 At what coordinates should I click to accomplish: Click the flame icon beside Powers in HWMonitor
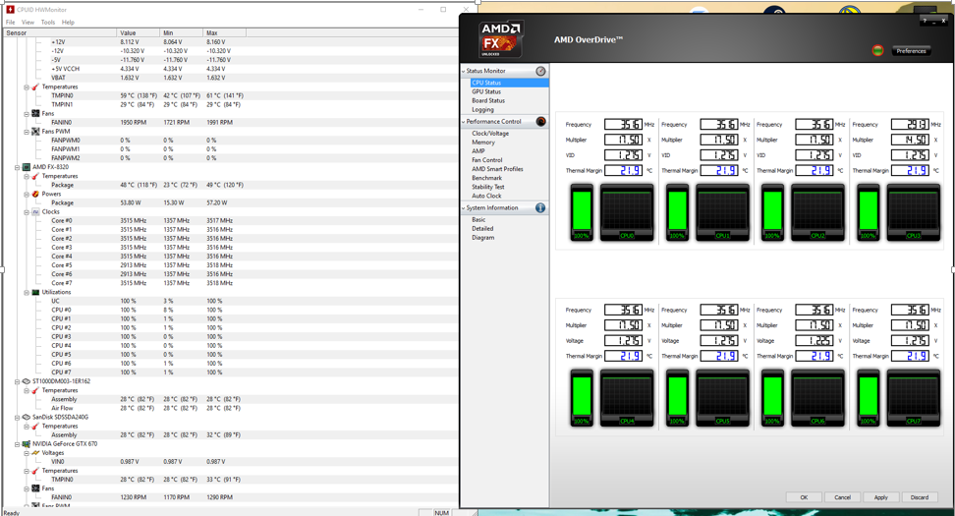click(35, 194)
